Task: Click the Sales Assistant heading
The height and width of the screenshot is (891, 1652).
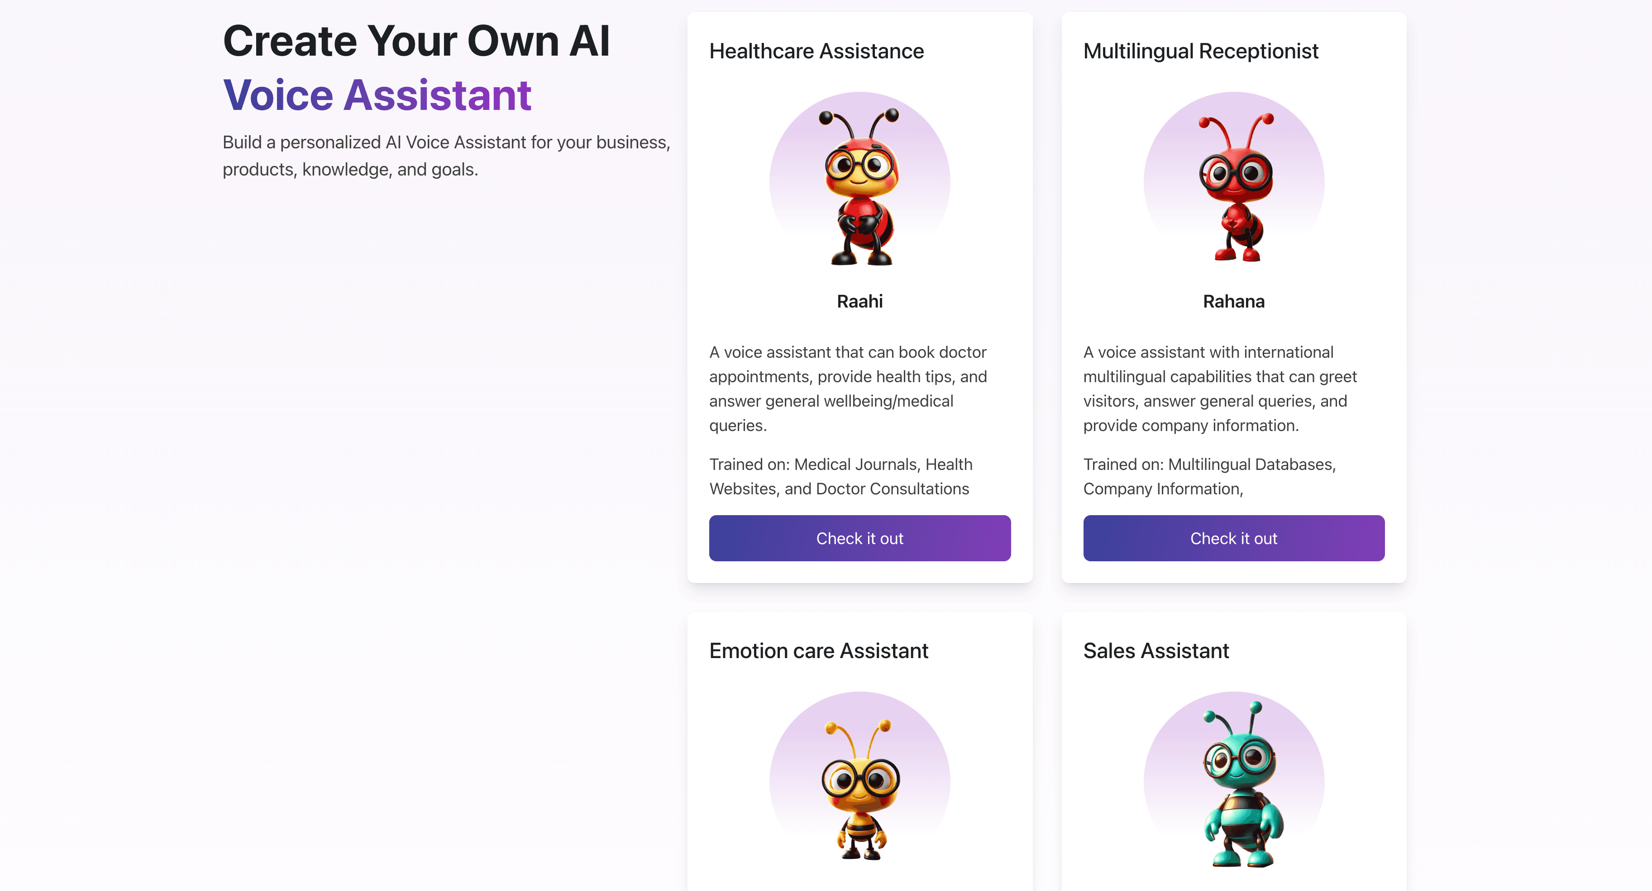Action: (1155, 651)
